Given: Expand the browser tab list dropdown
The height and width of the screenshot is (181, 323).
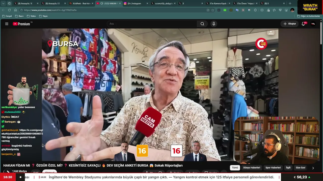Looking at the screenshot, I should (x=3, y=4).
